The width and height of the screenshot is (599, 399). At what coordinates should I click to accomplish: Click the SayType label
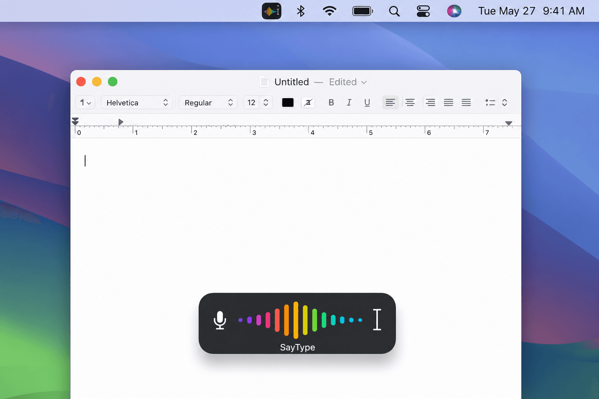click(x=297, y=347)
